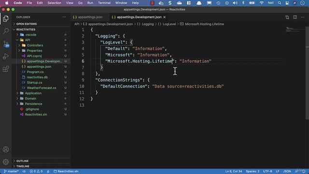Viewport: 309px width, 174px height.
Task: Open the Manage gear settings icon
Action: [x=6, y=162]
